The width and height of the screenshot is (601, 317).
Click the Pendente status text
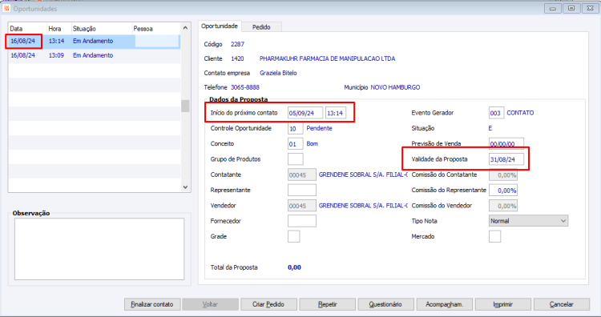coord(319,128)
